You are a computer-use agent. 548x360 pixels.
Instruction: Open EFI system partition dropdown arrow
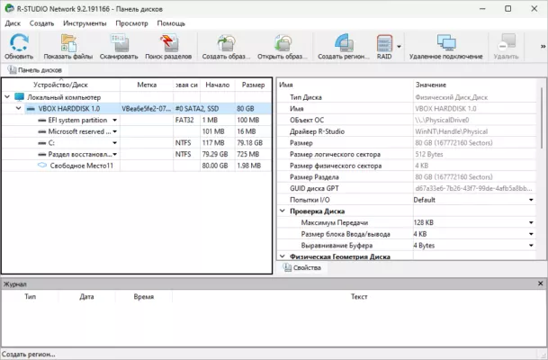click(114, 121)
